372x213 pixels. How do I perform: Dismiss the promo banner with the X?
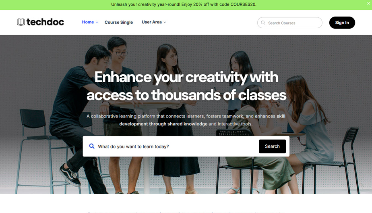369,3
